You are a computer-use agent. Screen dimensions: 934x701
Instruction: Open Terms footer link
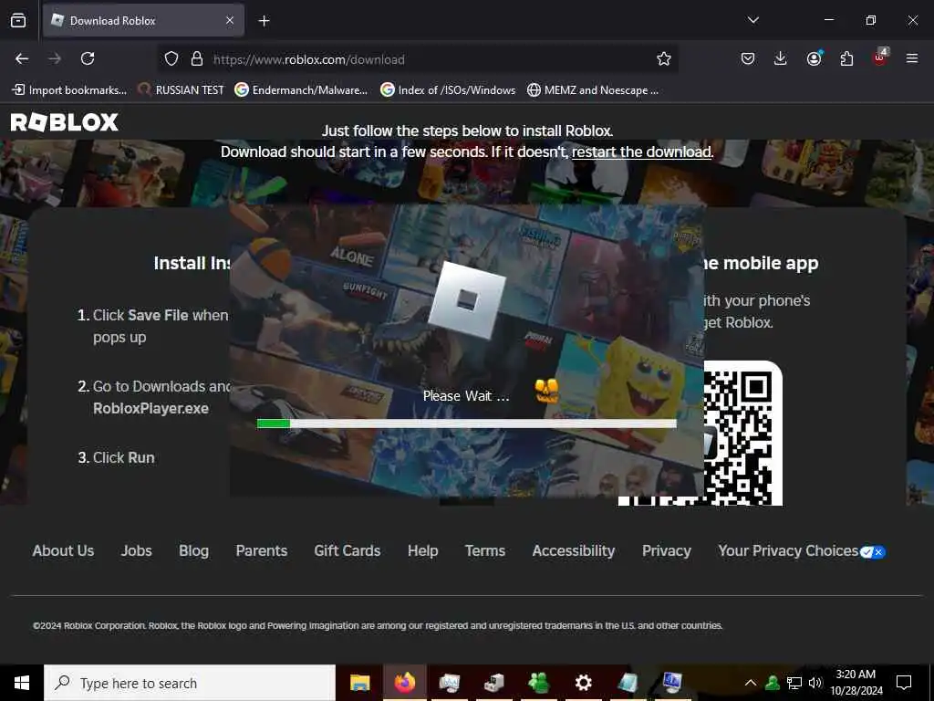point(485,550)
